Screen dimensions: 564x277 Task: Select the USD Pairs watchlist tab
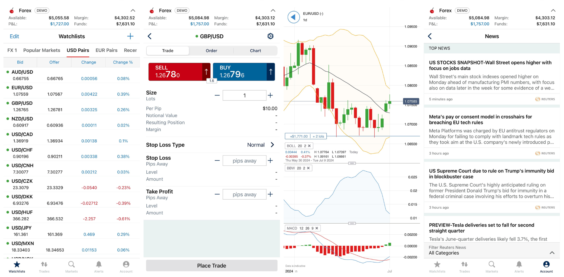[78, 50]
